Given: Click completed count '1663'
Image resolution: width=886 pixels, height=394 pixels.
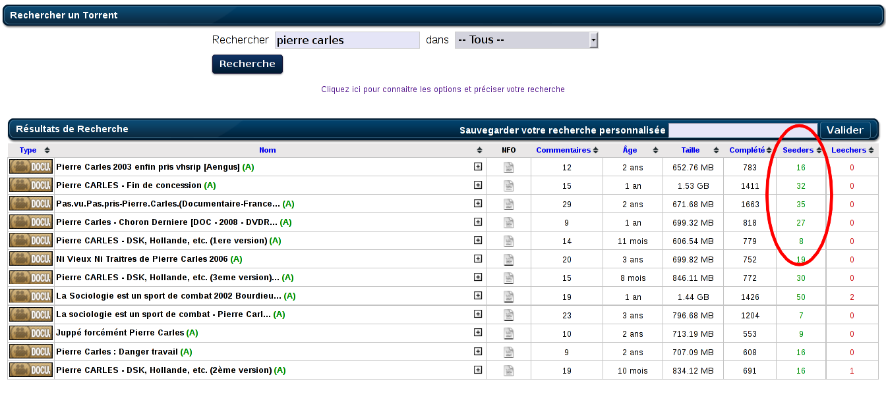Looking at the screenshot, I should [x=750, y=205].
